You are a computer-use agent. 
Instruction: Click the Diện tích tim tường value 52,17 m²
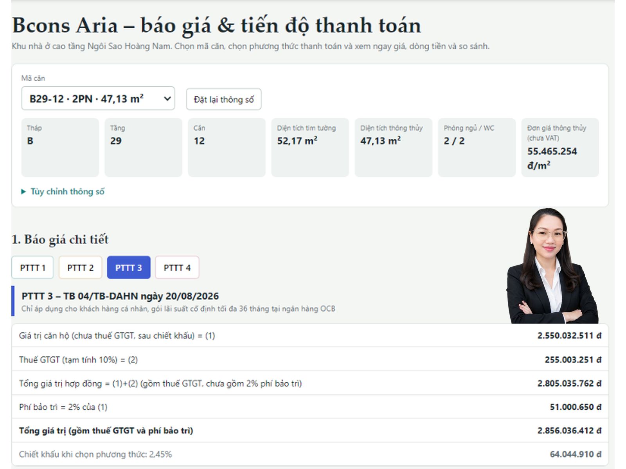tap(297, 141)
